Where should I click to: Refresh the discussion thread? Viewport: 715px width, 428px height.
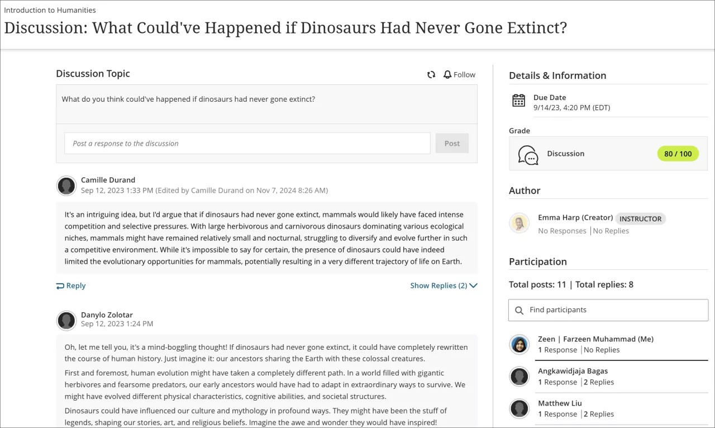[x=431, y=74]
